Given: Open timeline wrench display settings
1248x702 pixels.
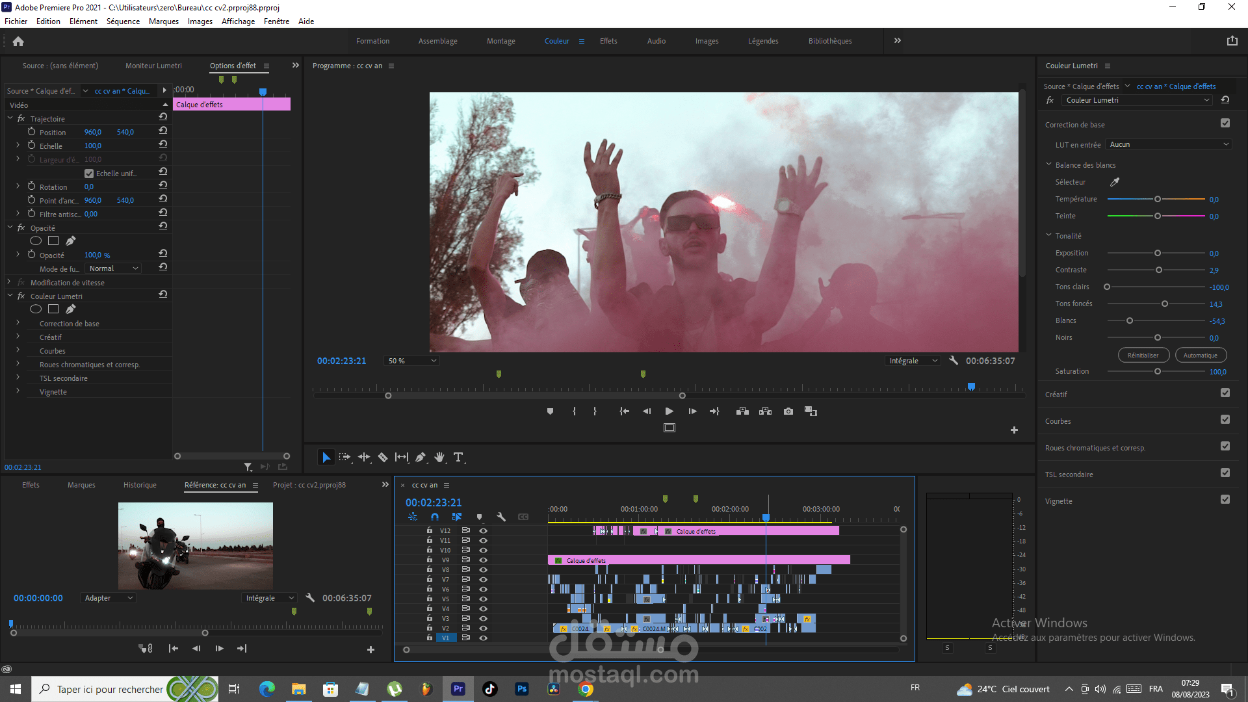Looking at the screenshot, I should pyautogui.click(x=501, y=517).
